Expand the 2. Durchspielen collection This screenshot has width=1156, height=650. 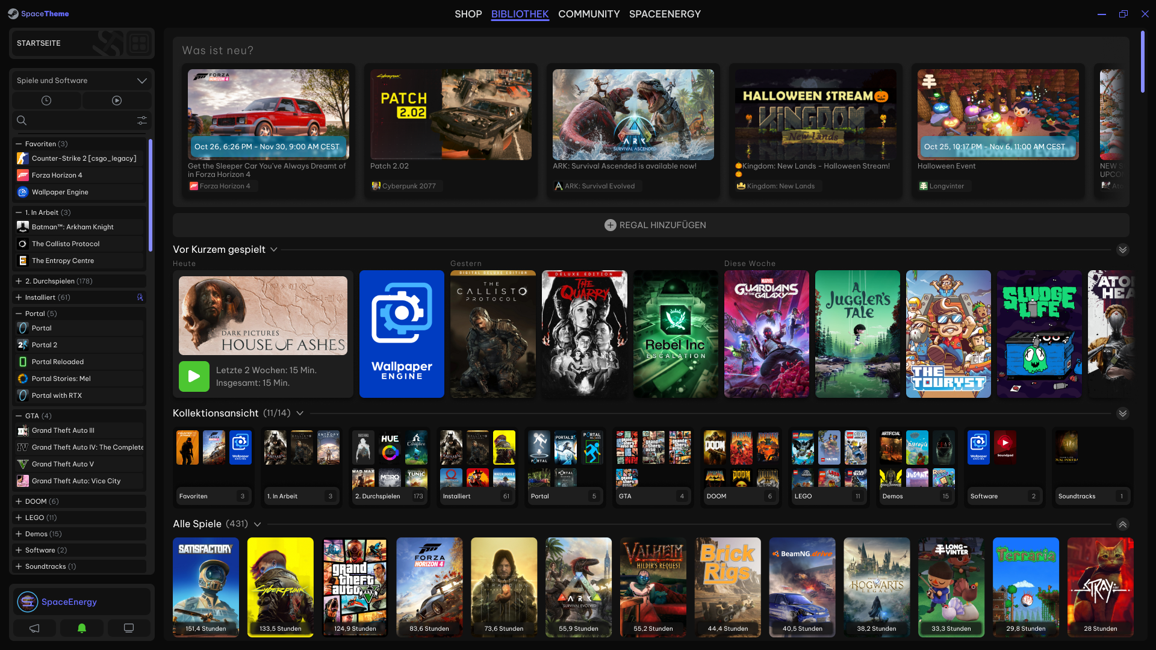[19, 281]
